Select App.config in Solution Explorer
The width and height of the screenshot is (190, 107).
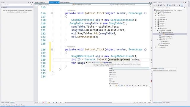coord(162,18)
